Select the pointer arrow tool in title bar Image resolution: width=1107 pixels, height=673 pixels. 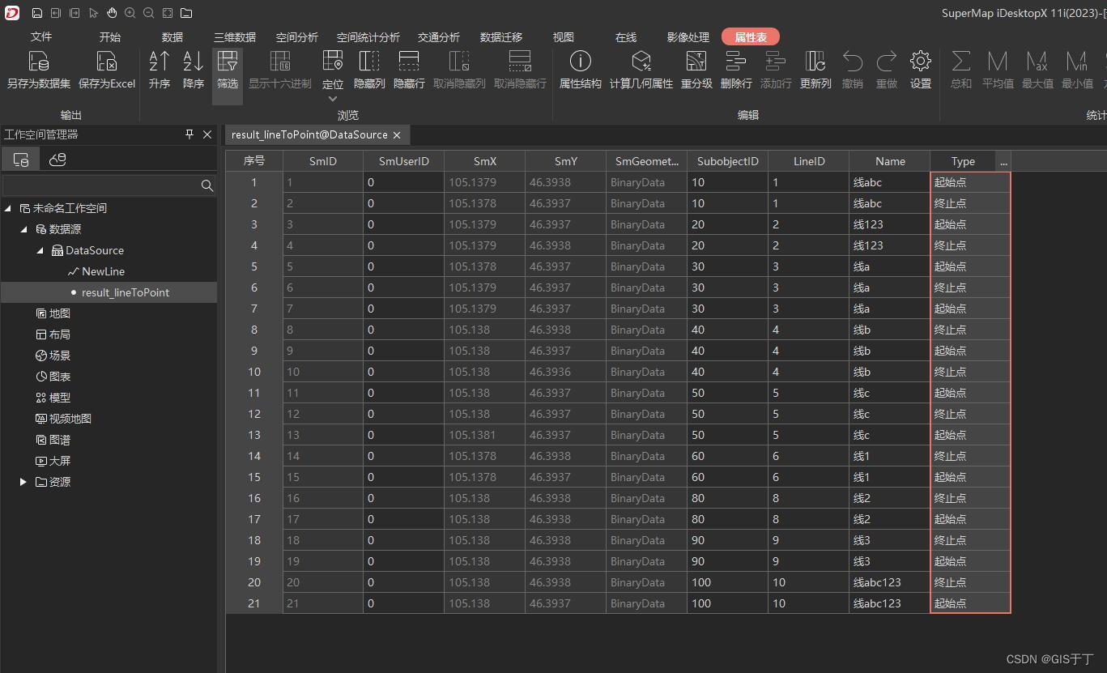93,13
